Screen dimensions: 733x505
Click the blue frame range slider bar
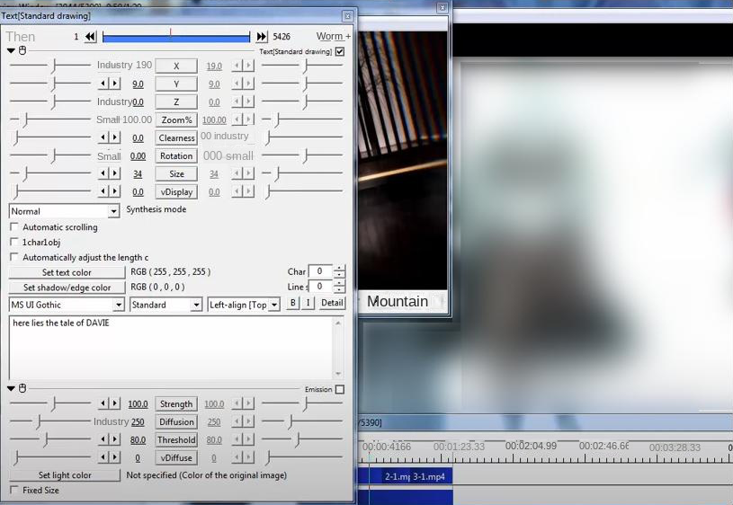coord(175,38)
